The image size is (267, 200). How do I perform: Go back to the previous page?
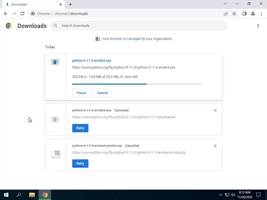pos(6,14)
